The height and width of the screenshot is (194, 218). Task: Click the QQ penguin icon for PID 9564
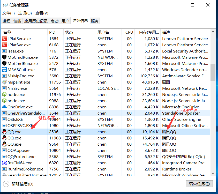point(4,144)
